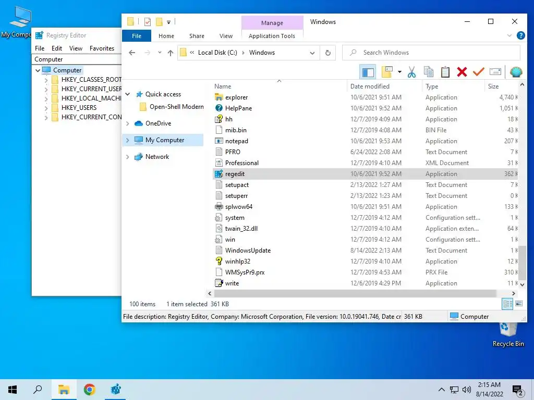Image resolution: width=534 pixels, height=400 pixels.
Task: Select the winhlp32 application icon
Action: point(219,261)
